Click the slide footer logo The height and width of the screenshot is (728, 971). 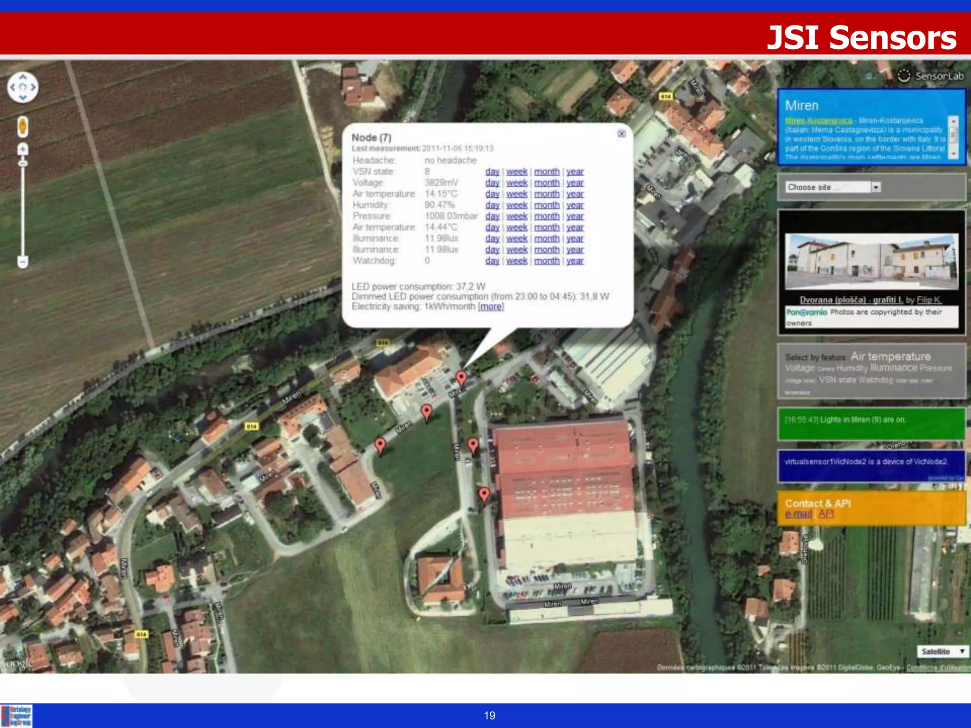(x=16, y=716)
